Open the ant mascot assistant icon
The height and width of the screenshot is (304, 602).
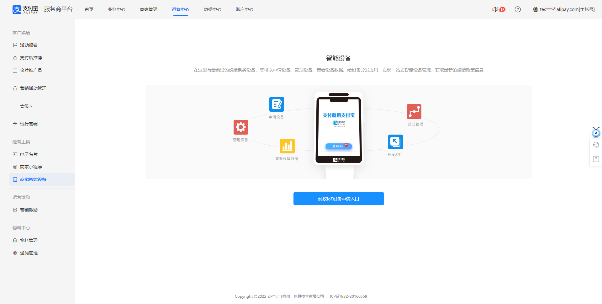pos(596,132)
